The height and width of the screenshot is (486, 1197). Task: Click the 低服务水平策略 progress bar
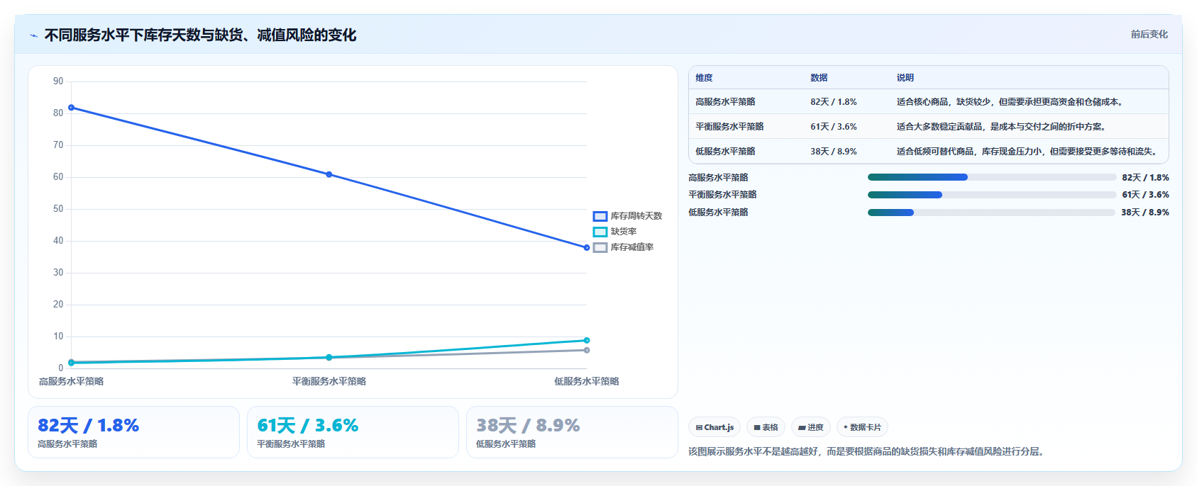click(x=992, y=212)
